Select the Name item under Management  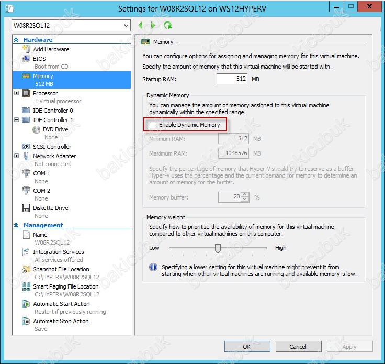[x=40, y=235]
